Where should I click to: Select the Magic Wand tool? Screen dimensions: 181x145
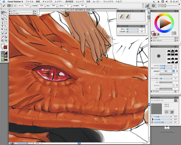tap(6, 16)
